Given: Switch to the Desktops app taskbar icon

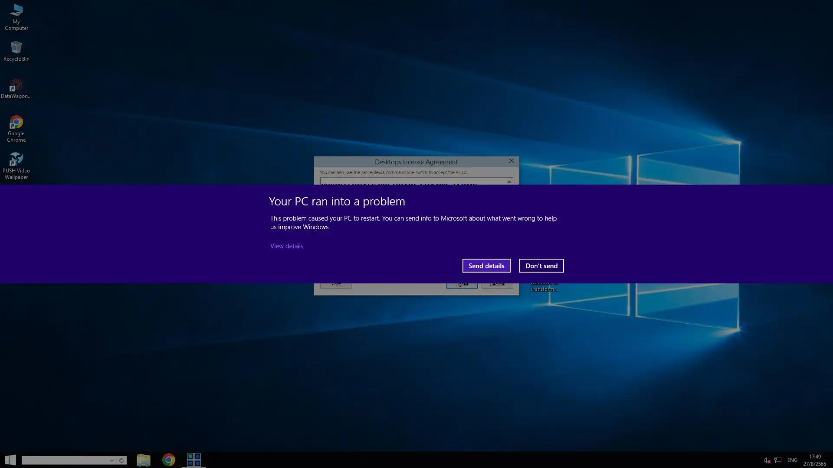Looking at the screenshot, I should (x=193, y=460).
